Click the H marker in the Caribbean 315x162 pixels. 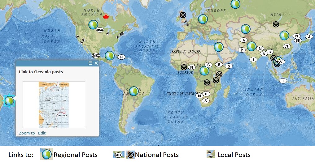121,57
